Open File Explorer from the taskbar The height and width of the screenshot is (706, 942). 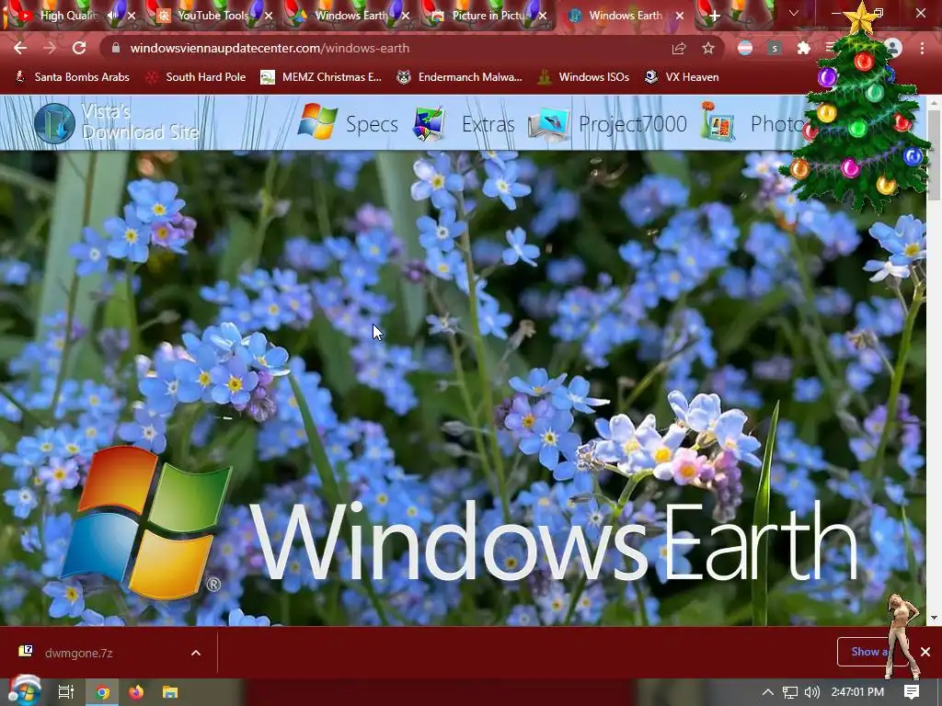tap(170, 692)
